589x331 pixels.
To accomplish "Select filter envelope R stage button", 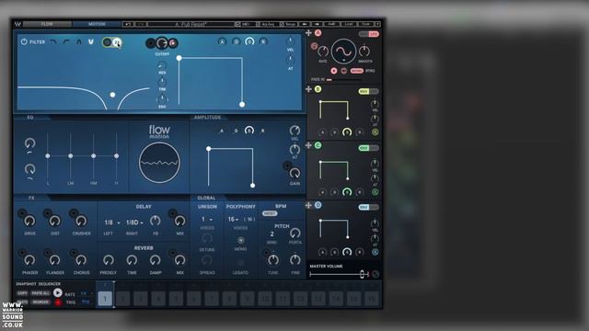I will 263,41.
